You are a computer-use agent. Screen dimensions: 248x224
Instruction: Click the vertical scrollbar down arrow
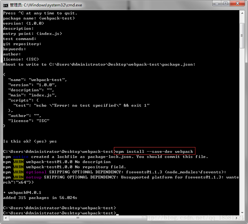coord(242,213)
